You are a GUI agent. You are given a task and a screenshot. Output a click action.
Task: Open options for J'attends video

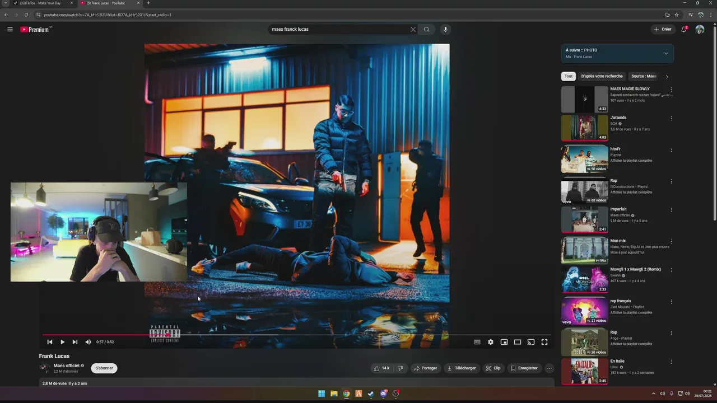click(x=672, y=119)
